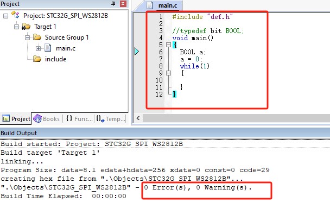This screenshot has height=215, width=330.
Task: Close the Project panel
Action: [x=123, y=4]
